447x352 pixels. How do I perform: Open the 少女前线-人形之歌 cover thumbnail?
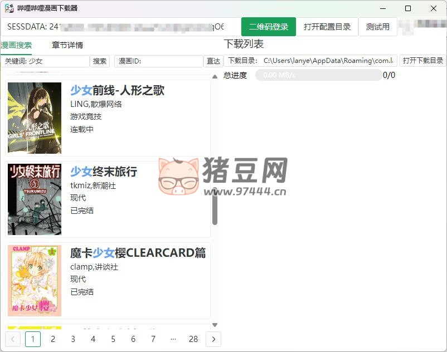(35, 118)
